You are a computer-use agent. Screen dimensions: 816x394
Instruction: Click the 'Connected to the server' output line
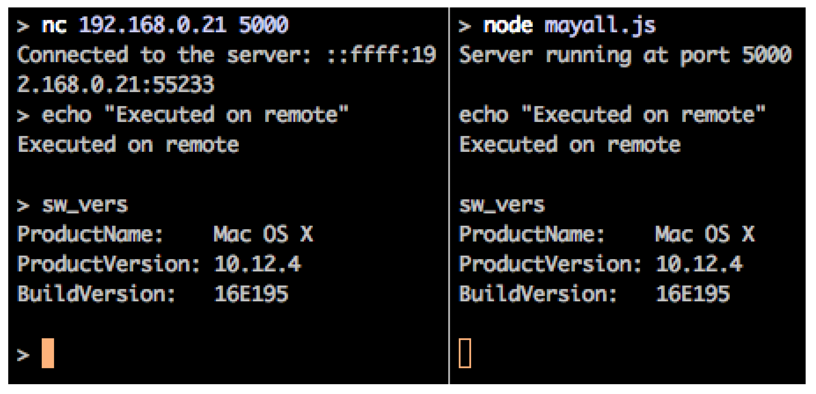pos(226,55)
